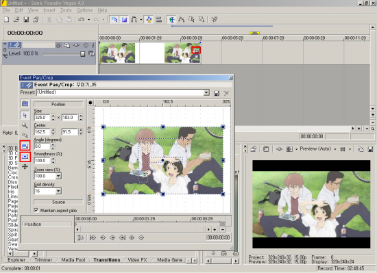Screen dimensions: 377x273
Task: Select the Normal edit arrow tool in Pan/Crop
Action: [x=25, y=116]
